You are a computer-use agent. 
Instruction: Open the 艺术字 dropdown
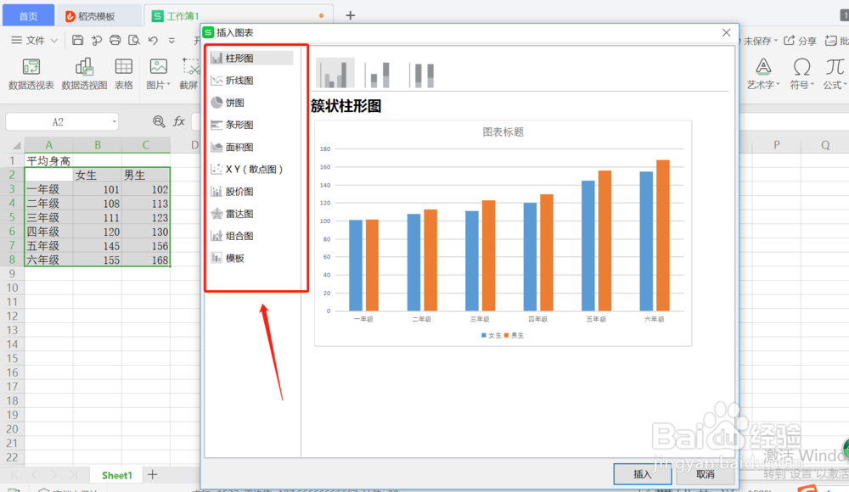click(763, 74)
